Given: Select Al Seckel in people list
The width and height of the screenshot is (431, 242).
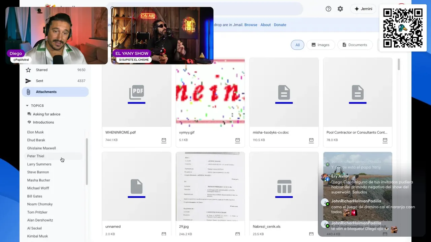Looking at the screenshot, I should click(34, 228).
